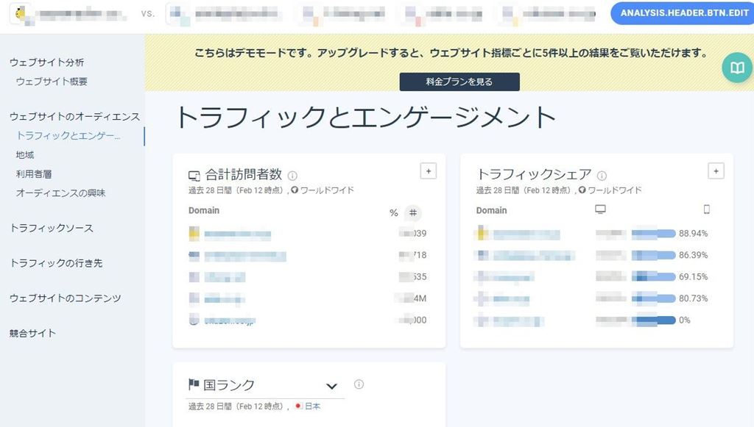Switch visitor values to percent (%) view
Viewport: 754px width, 427px height.
tap(394, 213)
